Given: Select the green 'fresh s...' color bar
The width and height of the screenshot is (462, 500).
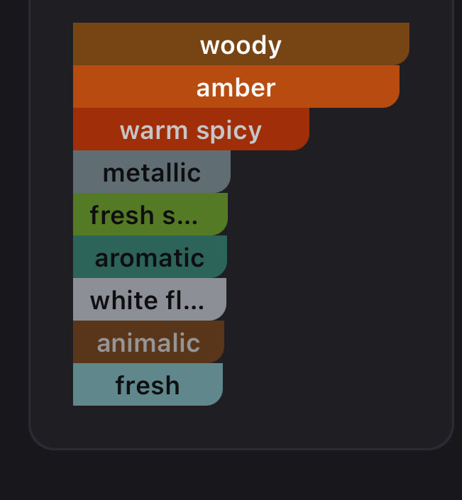Looking at the screenshot, I should [213, 214].
